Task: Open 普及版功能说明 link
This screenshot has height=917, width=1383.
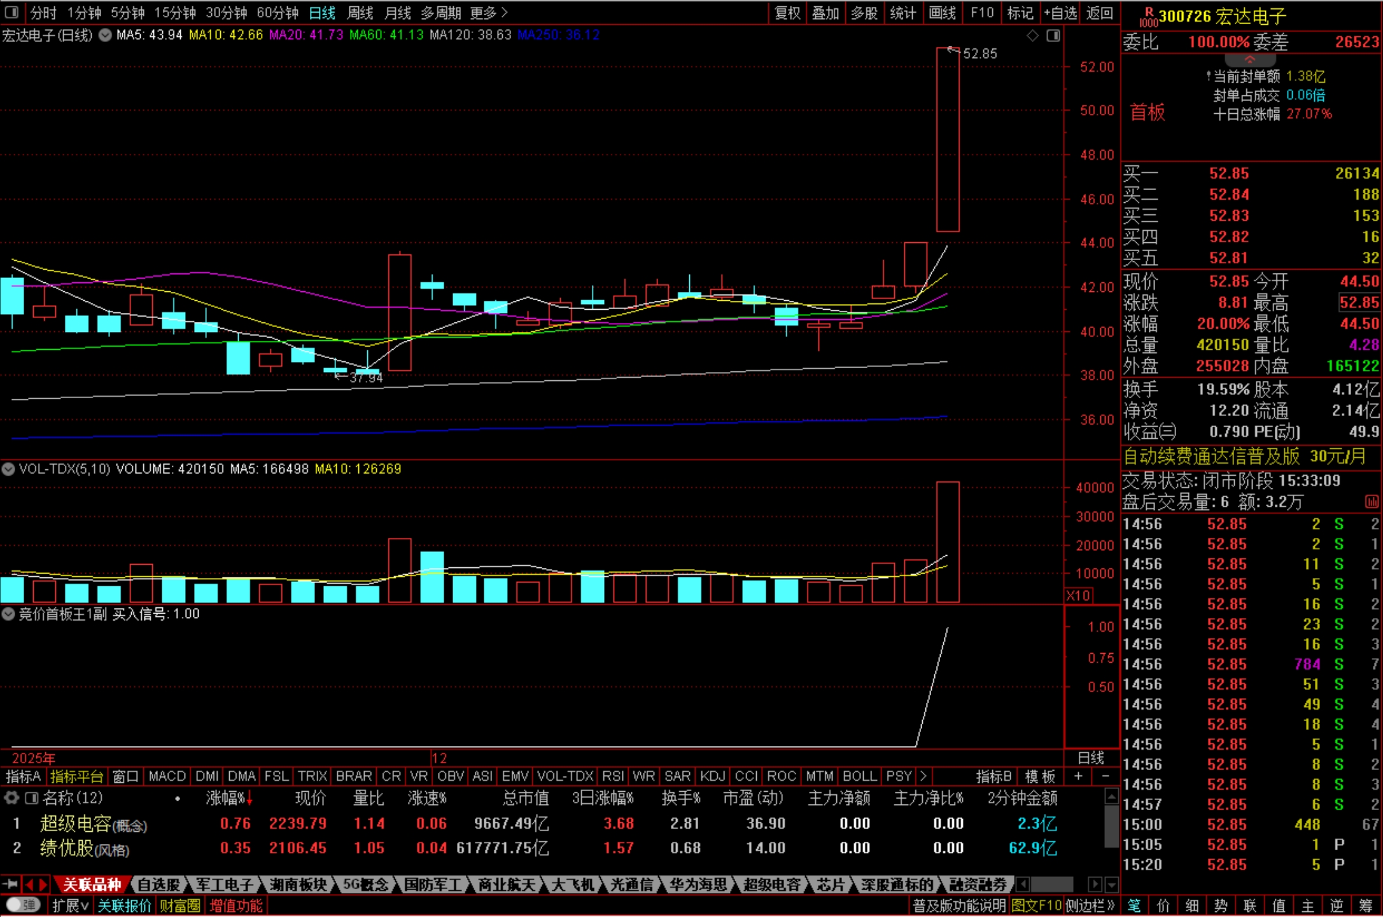Action: (958, 905)
